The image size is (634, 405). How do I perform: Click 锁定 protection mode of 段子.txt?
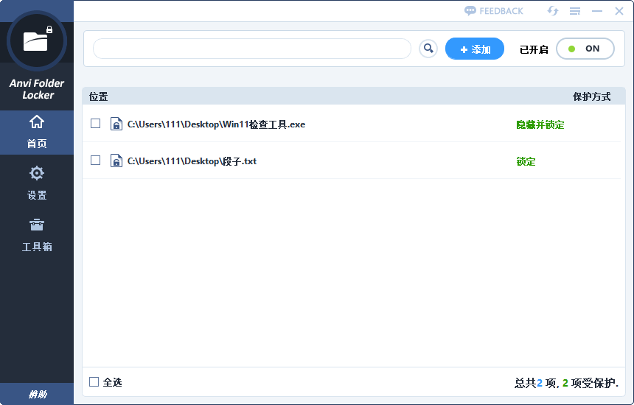point(526,162)
